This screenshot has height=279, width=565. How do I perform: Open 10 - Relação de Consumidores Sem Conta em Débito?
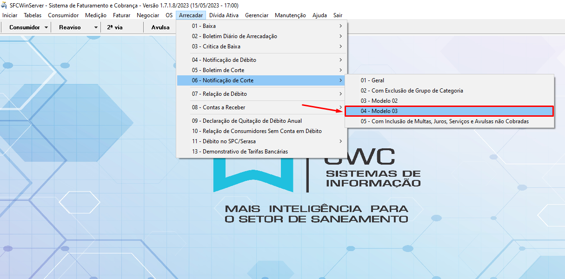[x=257, y=131]
